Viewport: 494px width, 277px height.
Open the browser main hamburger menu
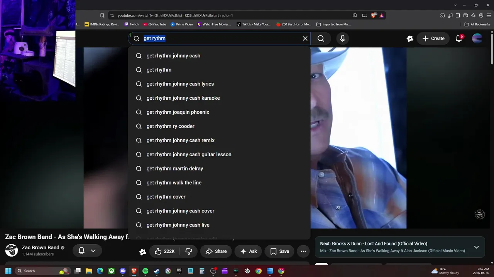[x=489, y=15]
